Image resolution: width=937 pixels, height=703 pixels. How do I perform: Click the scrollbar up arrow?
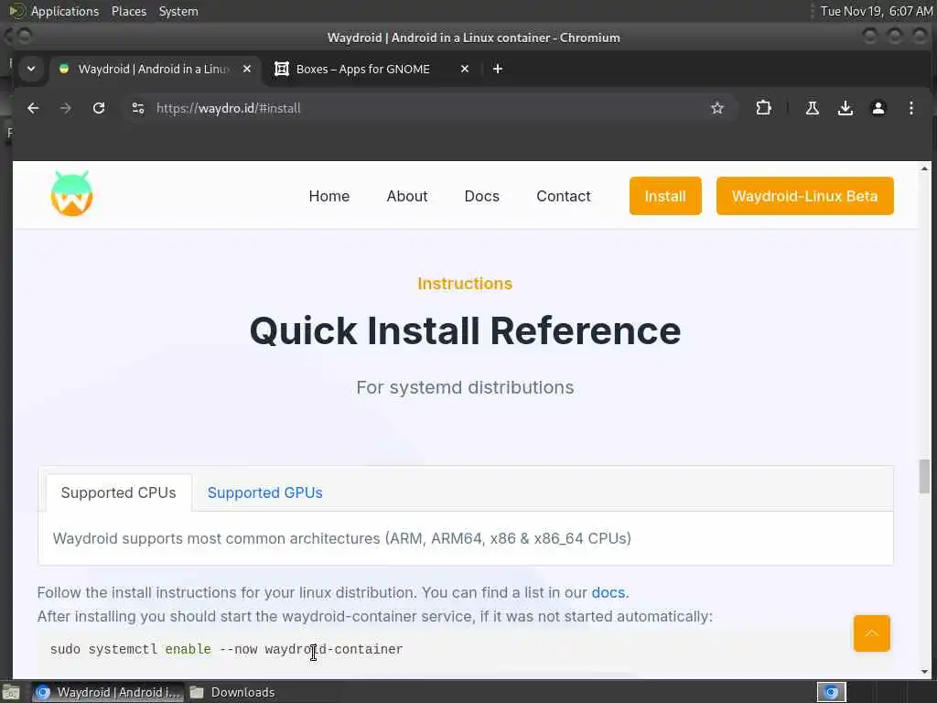coord(924,169)
